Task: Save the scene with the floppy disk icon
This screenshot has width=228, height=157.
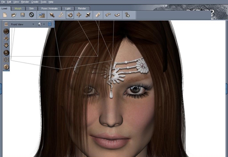Action: [23, 15]
